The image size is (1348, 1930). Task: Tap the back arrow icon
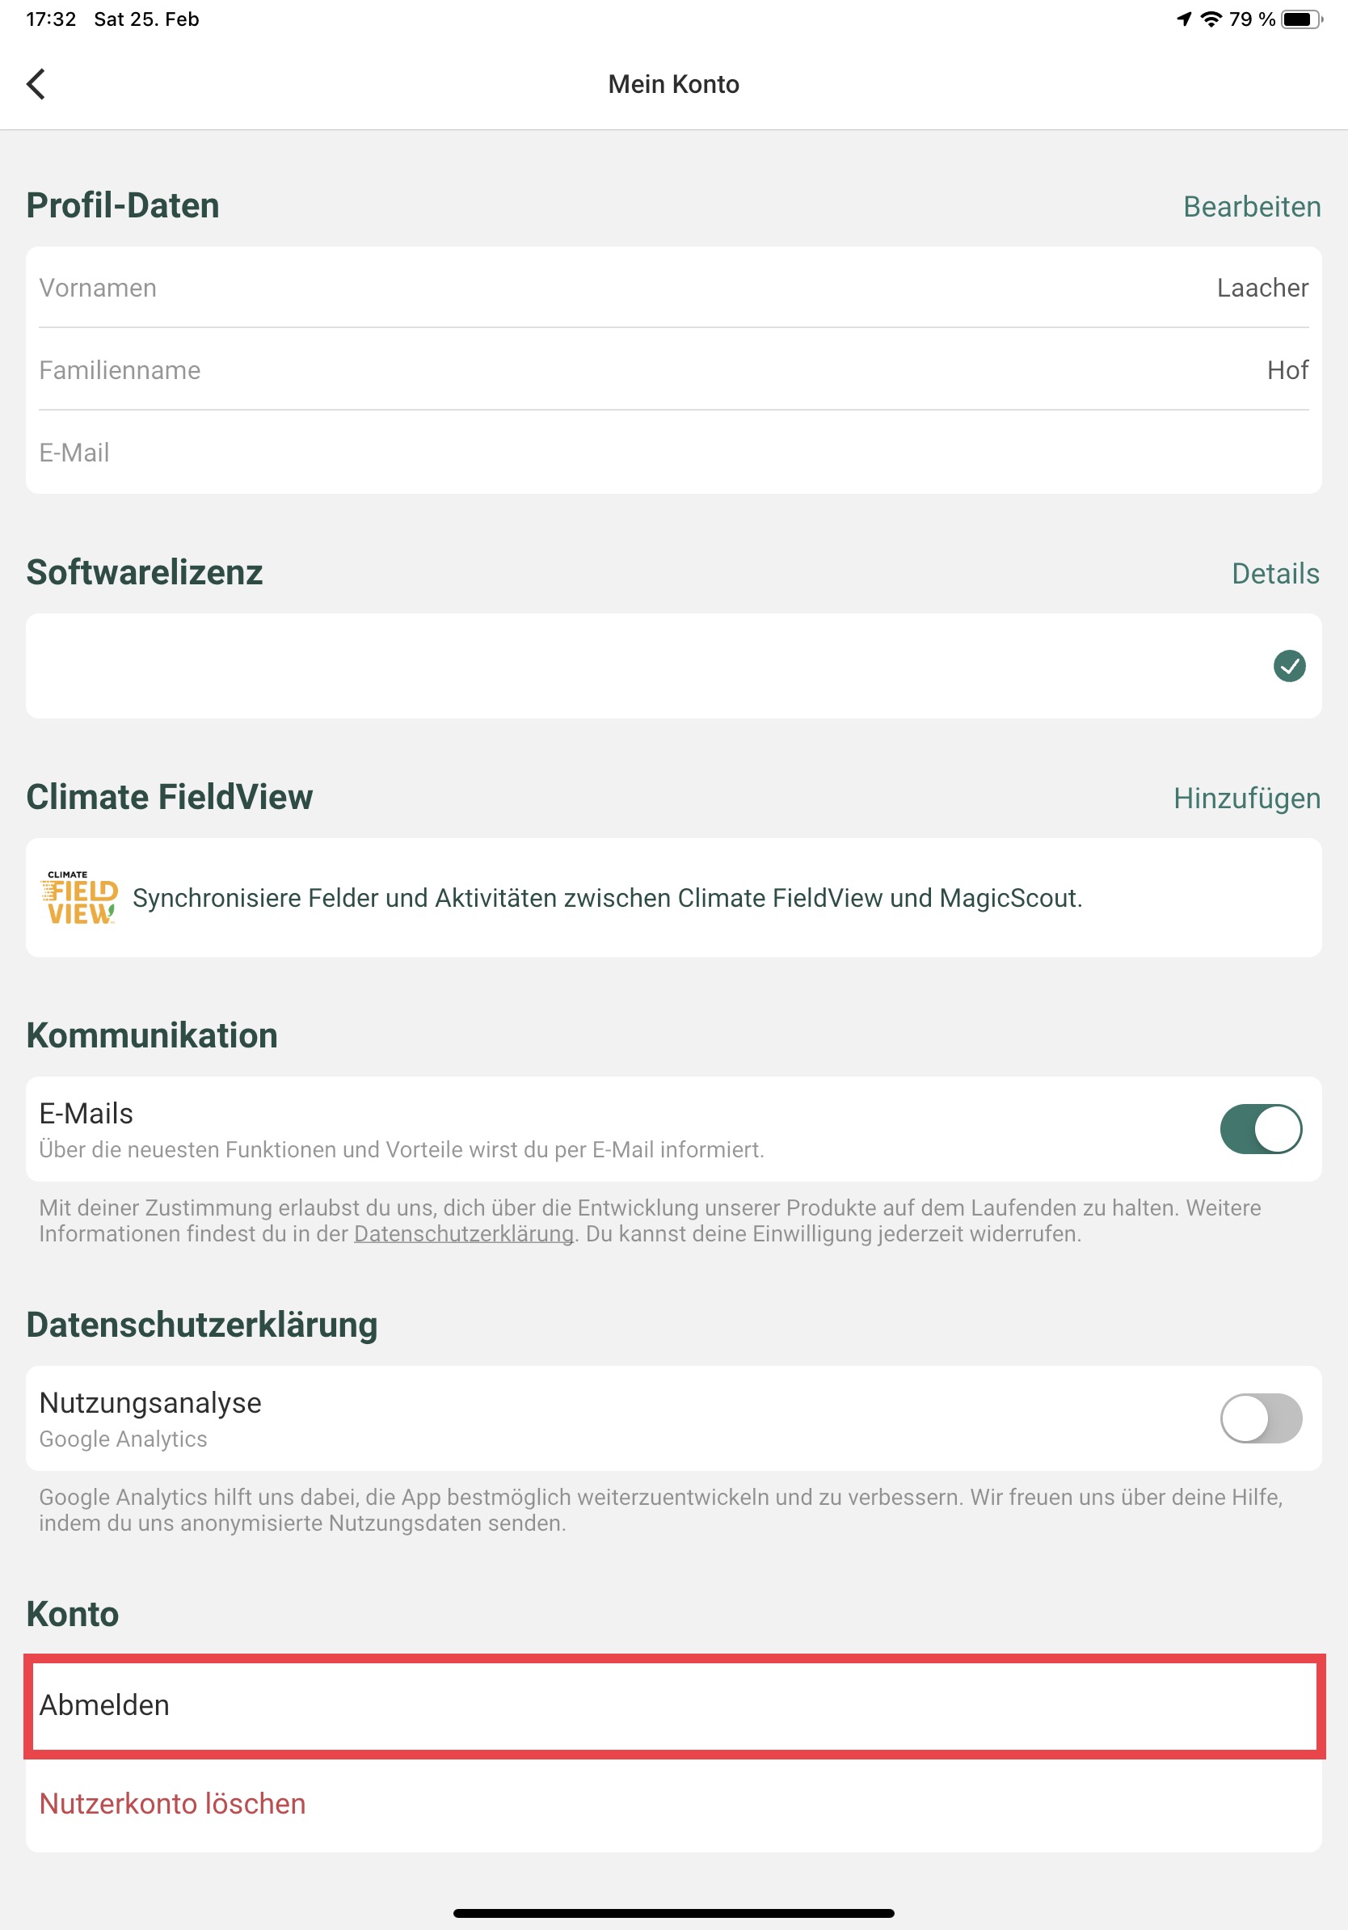pos(36,84)
